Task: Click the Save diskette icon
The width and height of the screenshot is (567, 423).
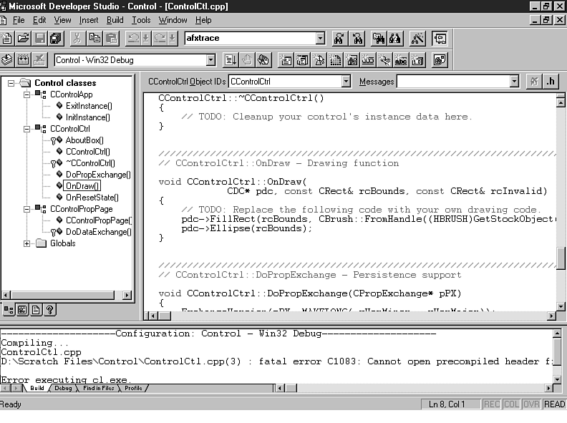Action: pyautogui.click(x=39, y=39)
